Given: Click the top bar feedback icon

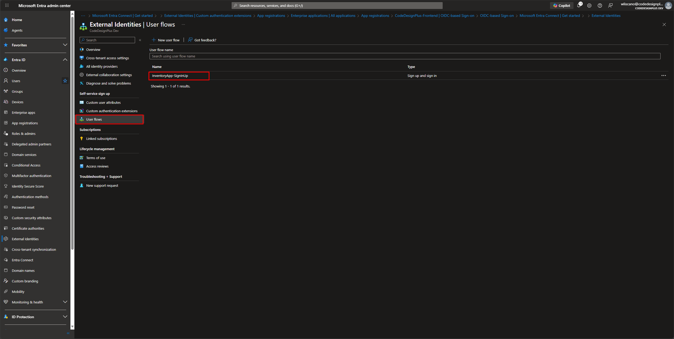Looking at the screenshot, I should tap(610, 6).
